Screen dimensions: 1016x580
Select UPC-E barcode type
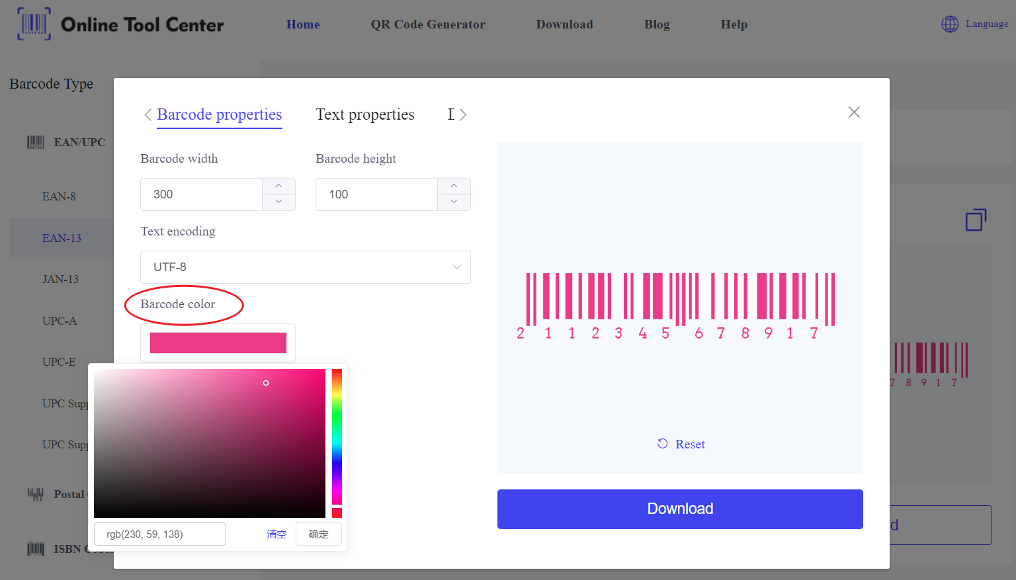pyautogui.click(x=59, y=362)
